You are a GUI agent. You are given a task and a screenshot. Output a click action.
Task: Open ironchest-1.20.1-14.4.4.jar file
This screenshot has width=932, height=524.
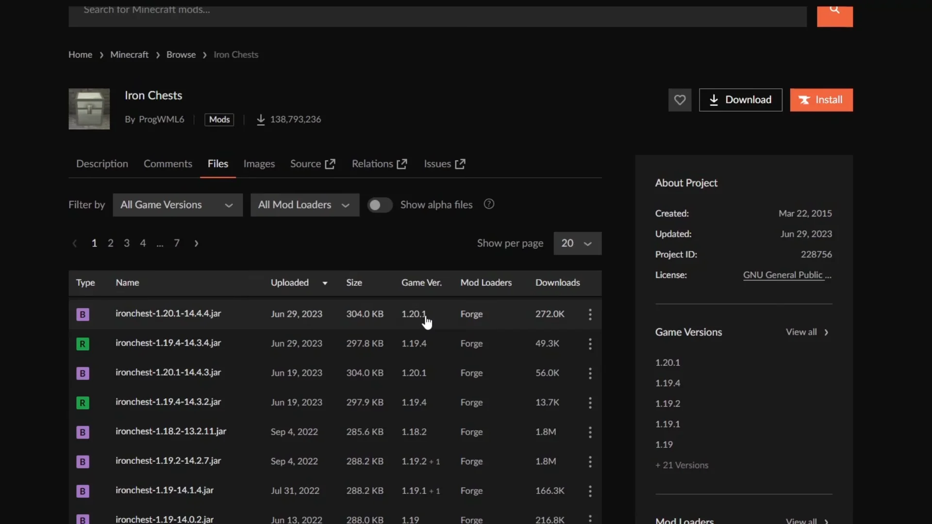click(168, 314)
